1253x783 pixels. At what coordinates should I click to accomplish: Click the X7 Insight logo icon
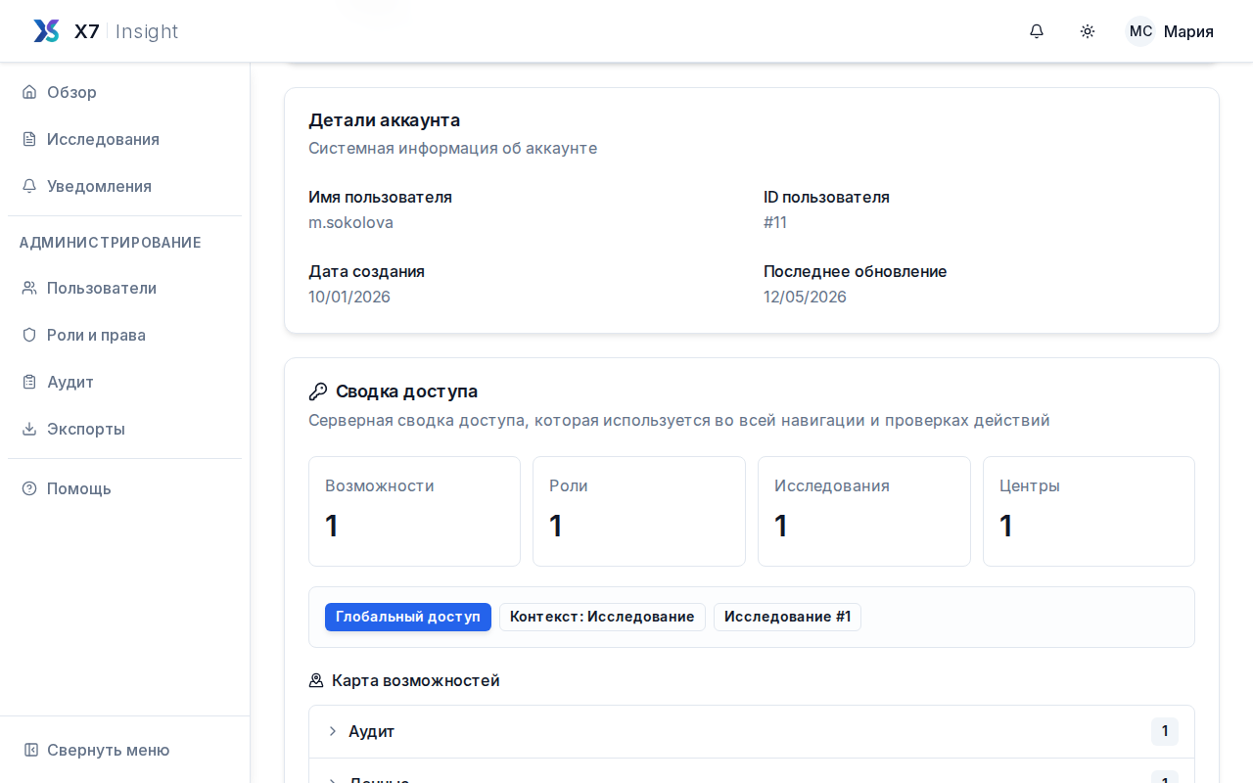tap(46, 31)
